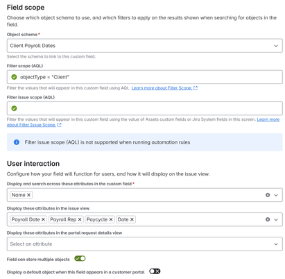Image resolution: width=285 pixels, height=279 pixels.
Task: Clear all search attributes with the clear icon
Action: pyautogui.click(x=268, y=195)
